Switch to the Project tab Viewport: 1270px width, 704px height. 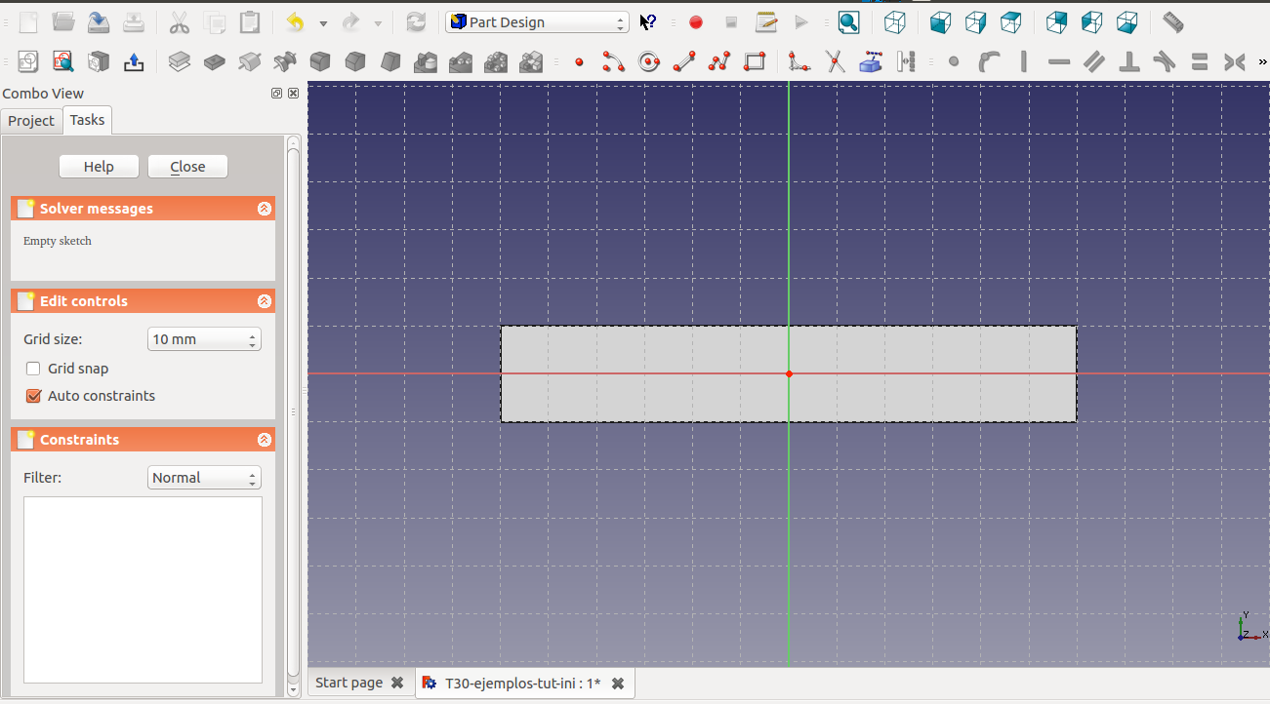(x=31, y=121)
